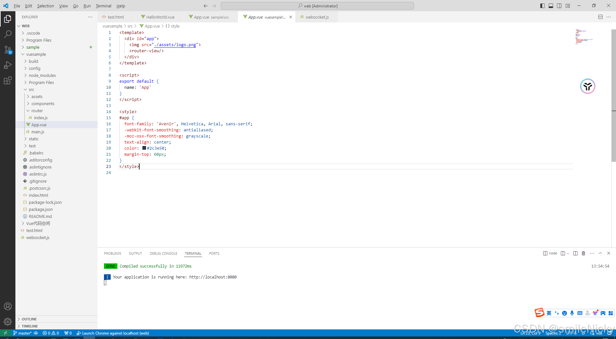Split the editor right
Viewport: 616px width, 339px height.
click(600, 17)
